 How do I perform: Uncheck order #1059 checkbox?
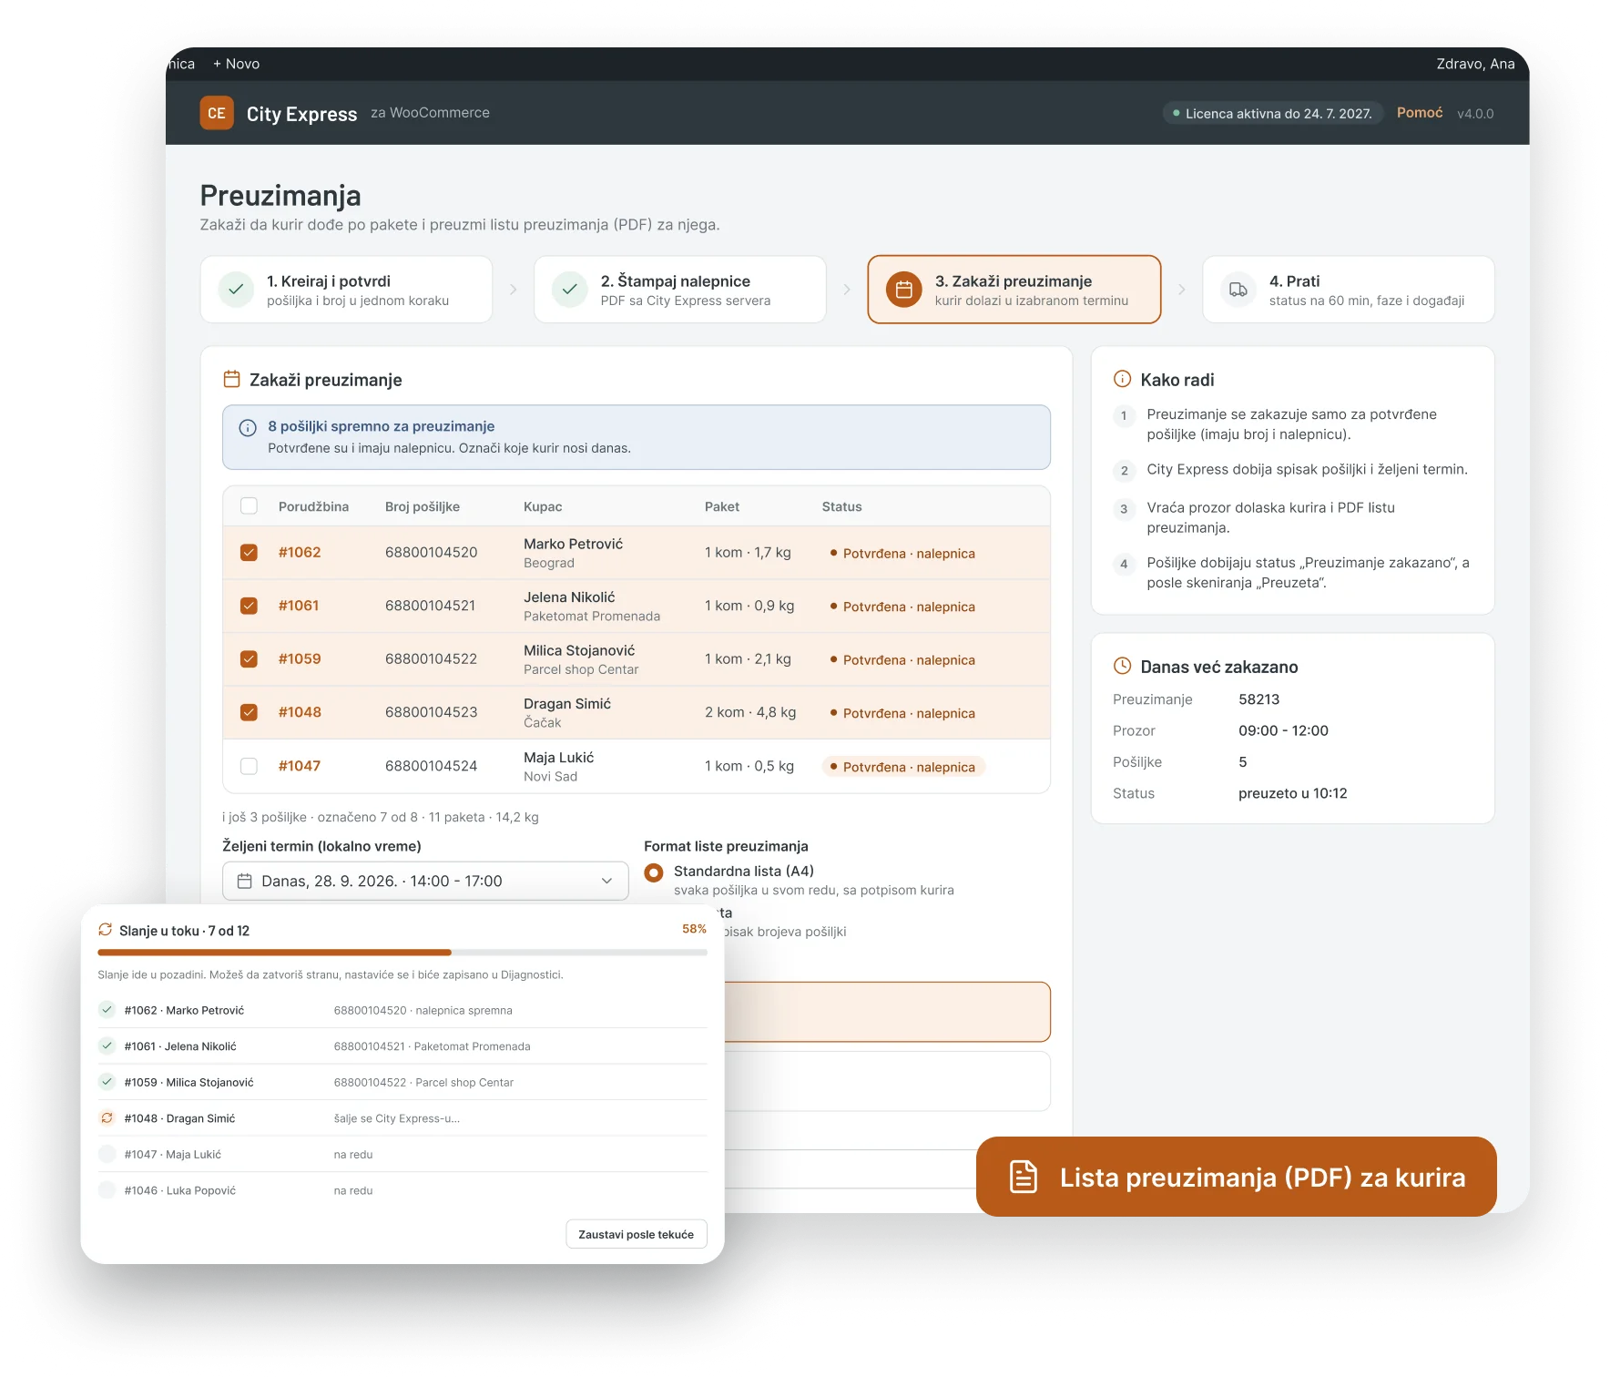click(249, 659)
